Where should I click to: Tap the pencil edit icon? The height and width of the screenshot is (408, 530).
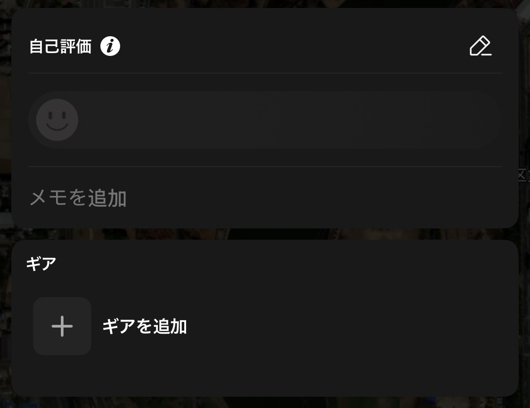click(x=481, y=46)
